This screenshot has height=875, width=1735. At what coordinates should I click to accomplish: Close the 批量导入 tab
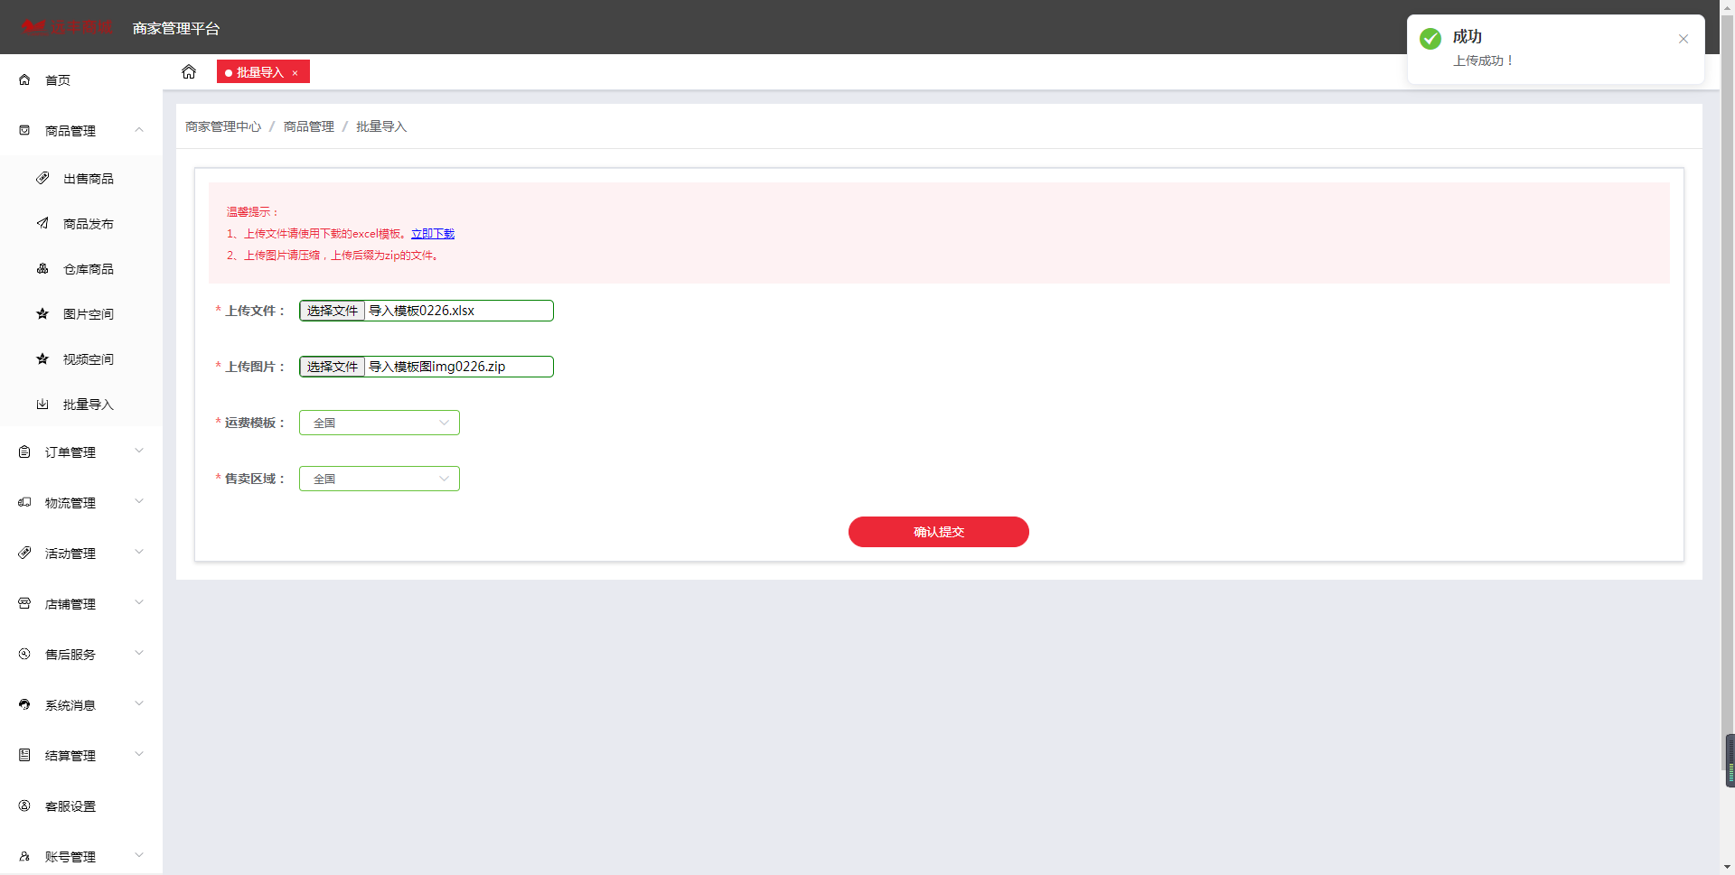pos(295,73)
